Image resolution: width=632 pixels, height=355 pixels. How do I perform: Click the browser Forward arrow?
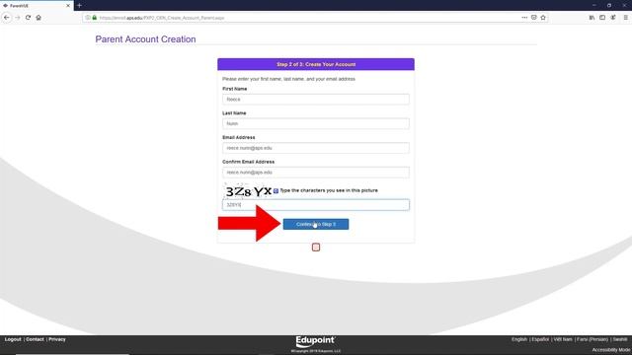[18, 18]
